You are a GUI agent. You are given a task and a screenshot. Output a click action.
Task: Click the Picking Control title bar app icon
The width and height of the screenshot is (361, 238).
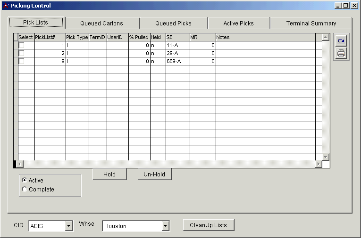(6, 6)
